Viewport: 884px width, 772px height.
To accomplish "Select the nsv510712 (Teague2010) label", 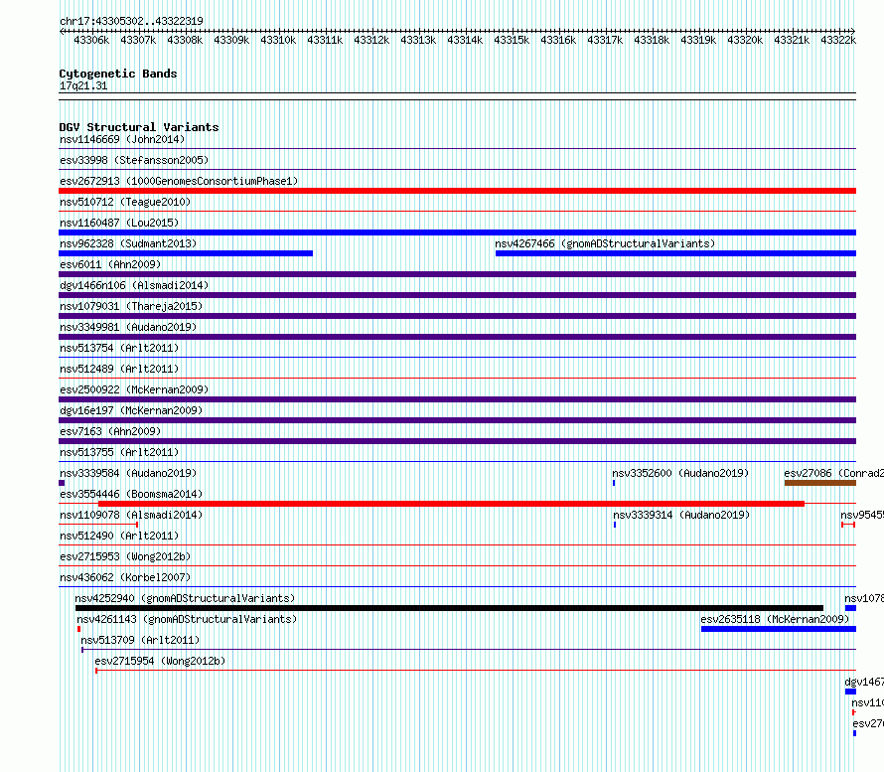I will (x=125, y=202).
